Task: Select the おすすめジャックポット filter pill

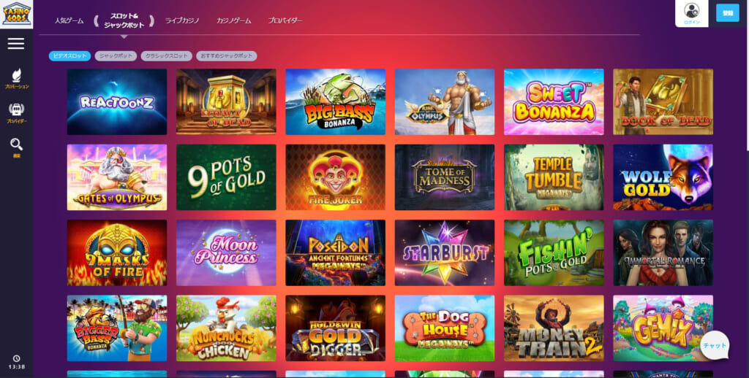Action: pyautogui.click(x=227, y=55)
